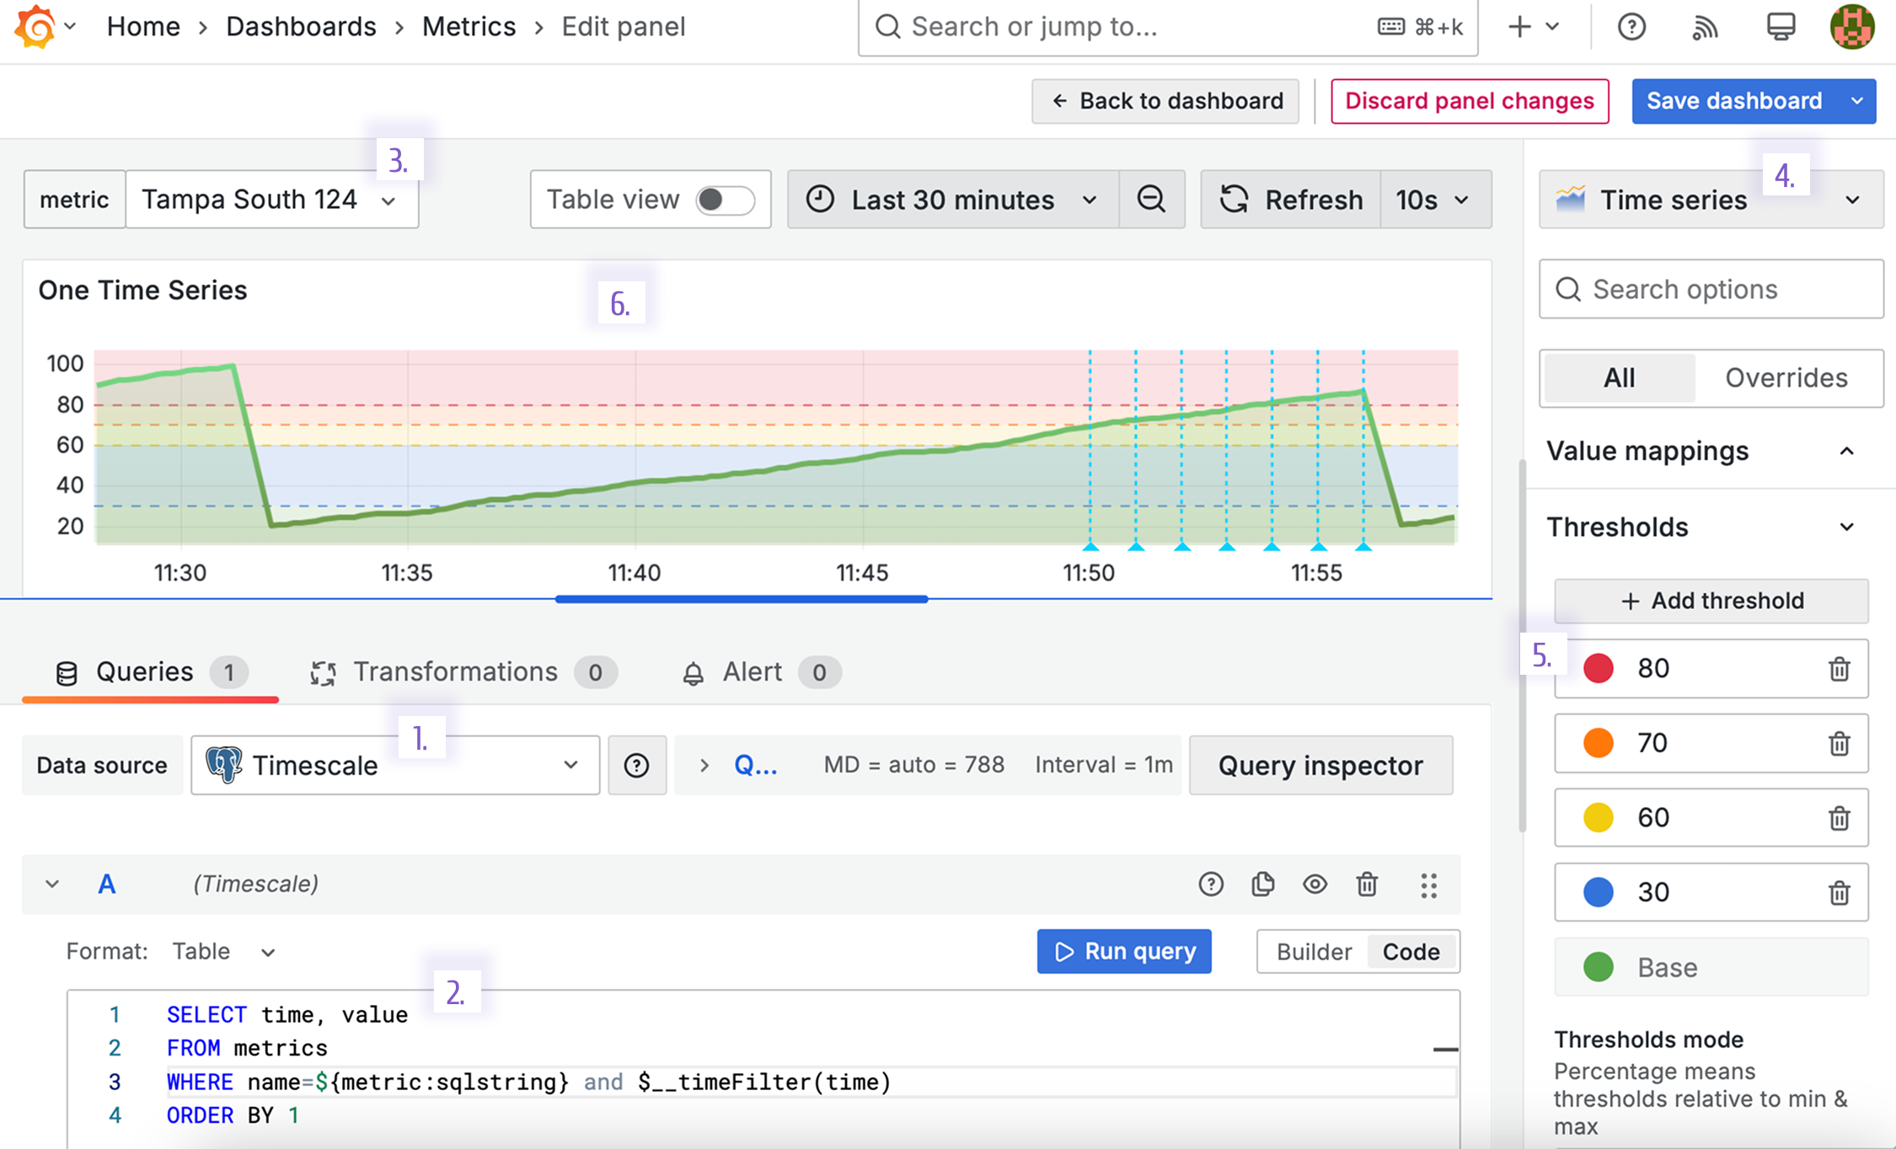This screenshot has height=1149, width=1896.
Task: Click the Search options field
Action: pyautogui.click(x=1711, y=289)
